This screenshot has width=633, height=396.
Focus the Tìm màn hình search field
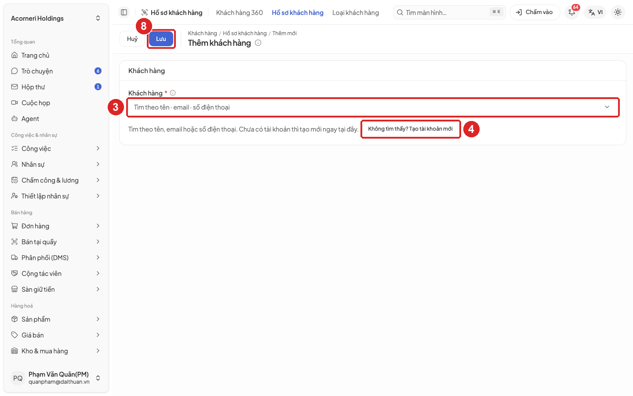click(x=450, y=12)
